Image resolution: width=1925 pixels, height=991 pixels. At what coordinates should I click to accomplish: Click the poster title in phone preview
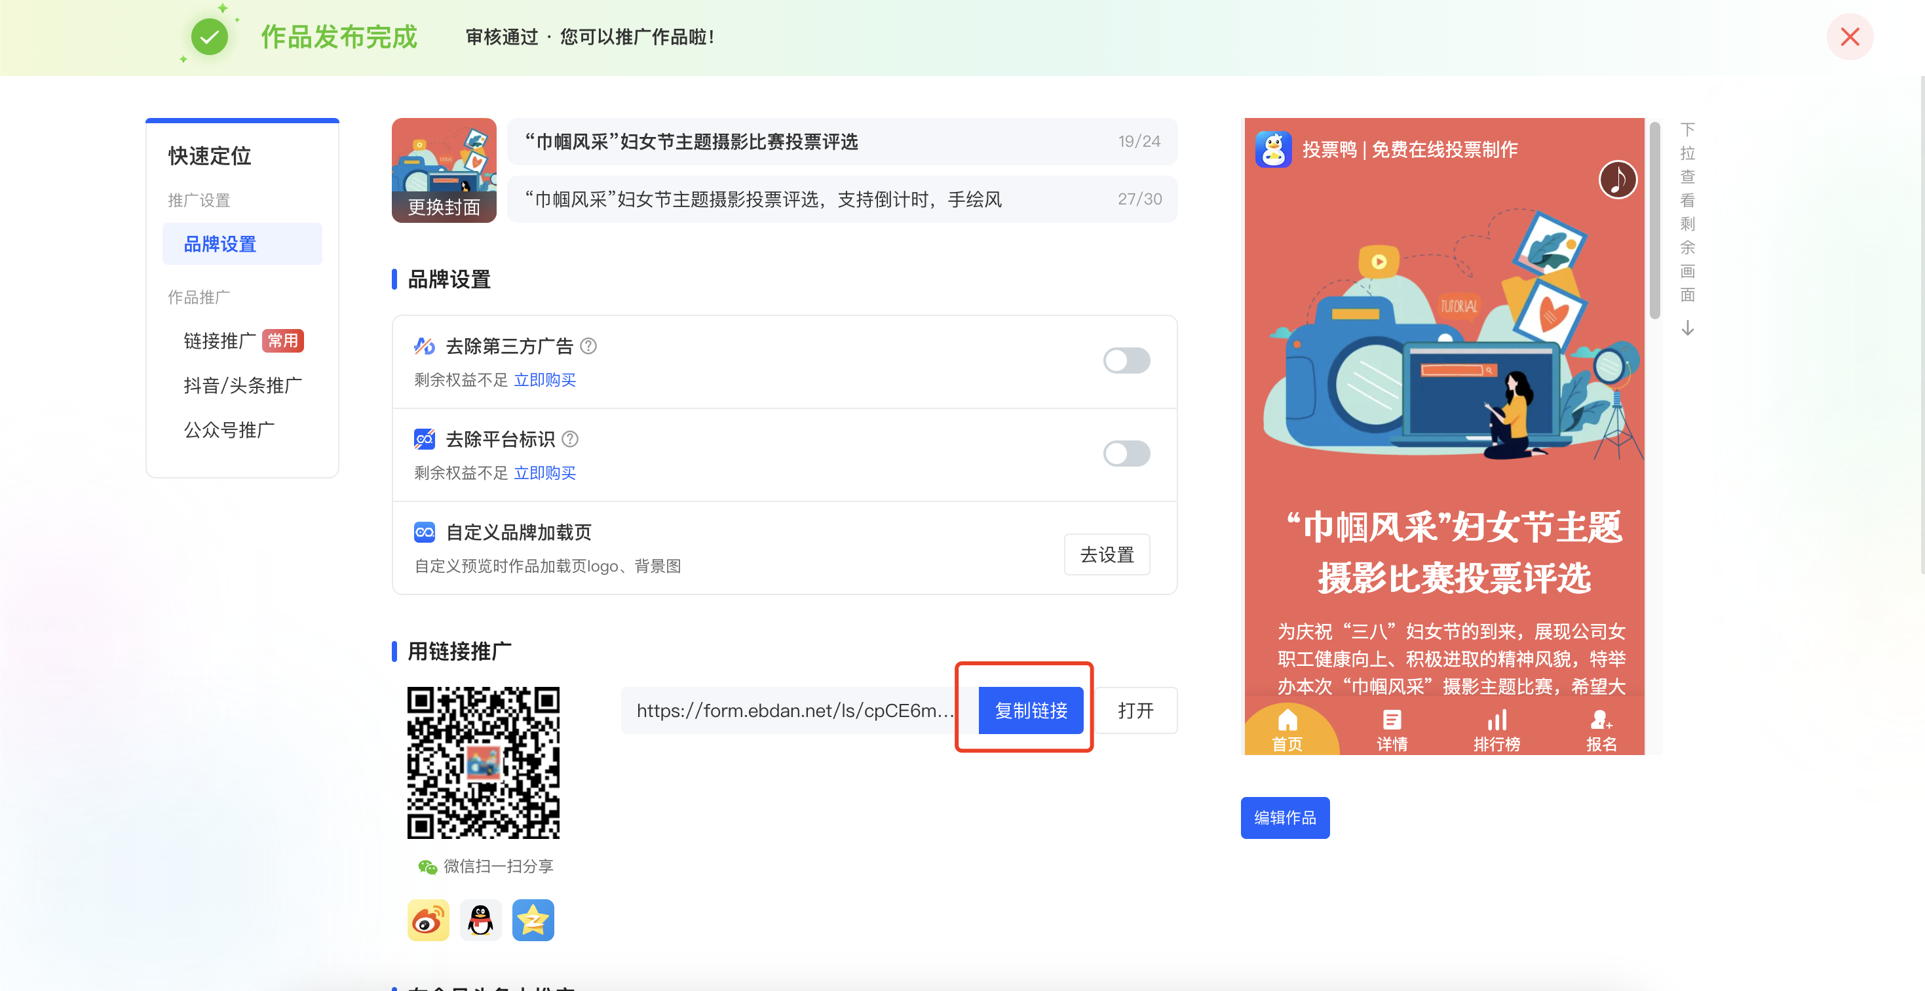pyautogui.click(x=1453, y=553)
